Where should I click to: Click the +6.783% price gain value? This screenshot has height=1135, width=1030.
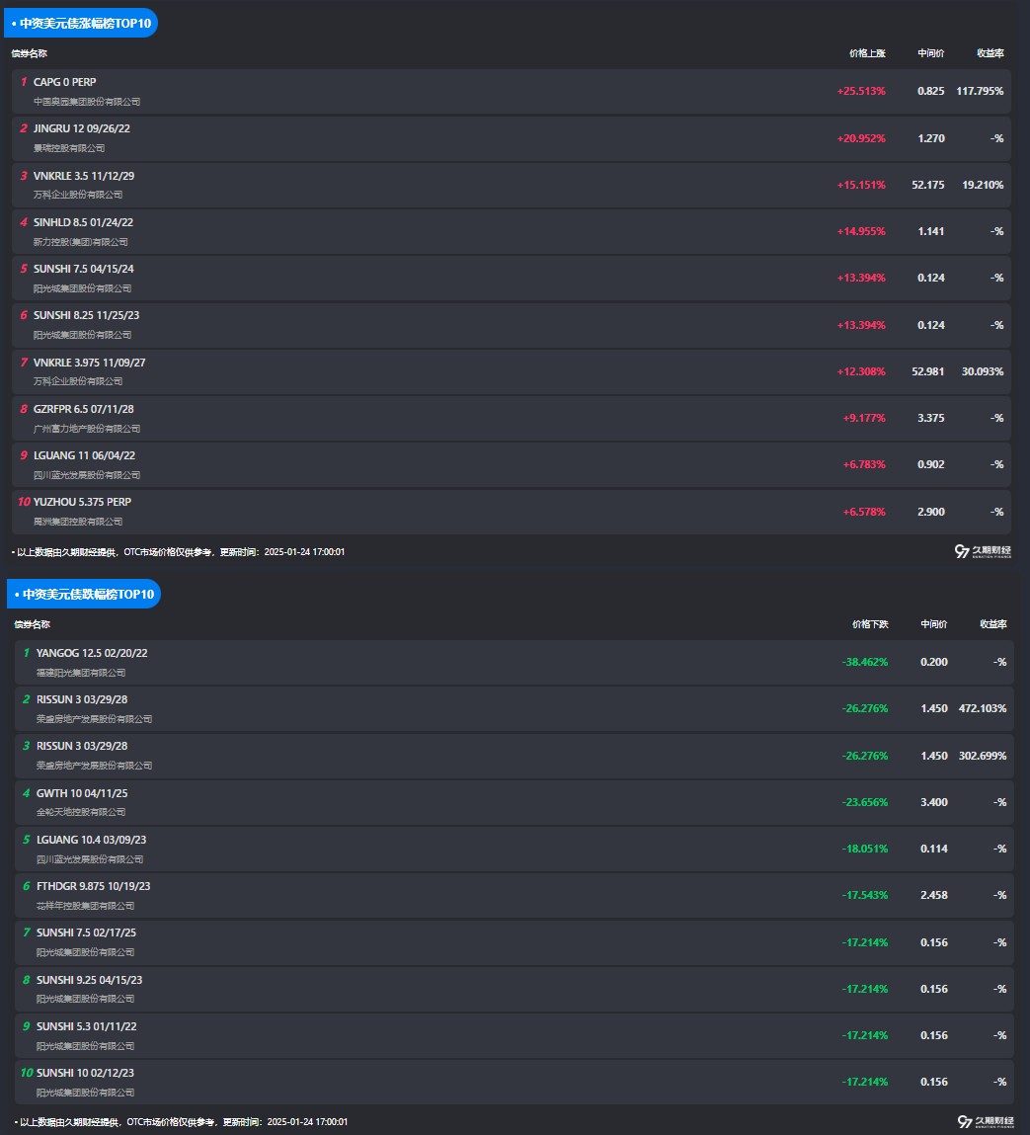[864, 464]
